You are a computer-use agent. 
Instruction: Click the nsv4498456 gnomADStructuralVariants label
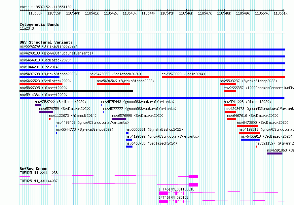[92, 122]
